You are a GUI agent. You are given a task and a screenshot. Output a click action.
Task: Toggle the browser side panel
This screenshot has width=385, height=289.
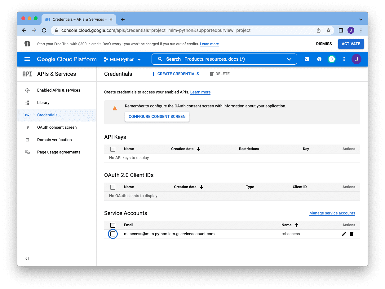click(341, 30)
